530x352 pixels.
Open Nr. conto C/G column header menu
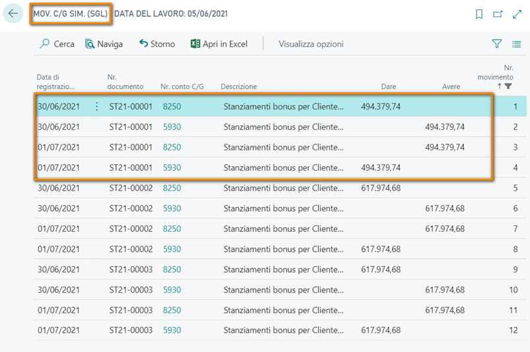182,86
